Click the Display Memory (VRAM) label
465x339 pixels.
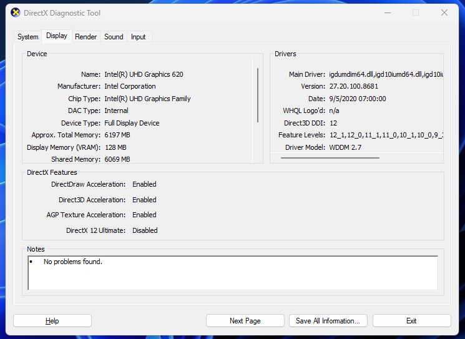[64, 147]
